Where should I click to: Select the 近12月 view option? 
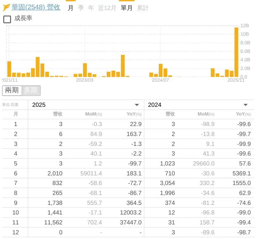click(107, 8)
